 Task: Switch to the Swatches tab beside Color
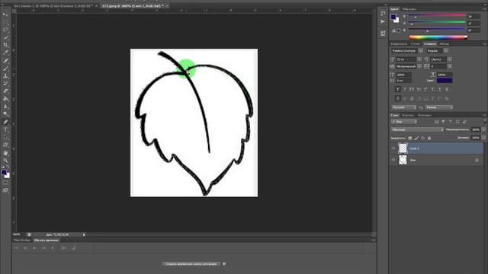tap(409, 9)
